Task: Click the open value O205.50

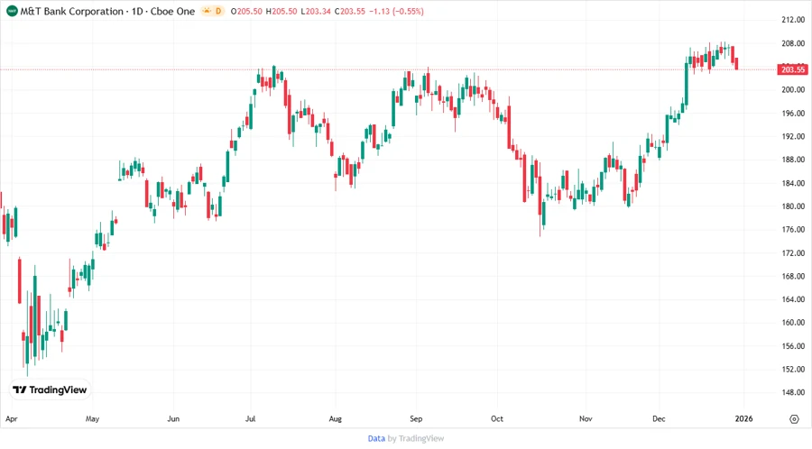Action: pos(246,11)
